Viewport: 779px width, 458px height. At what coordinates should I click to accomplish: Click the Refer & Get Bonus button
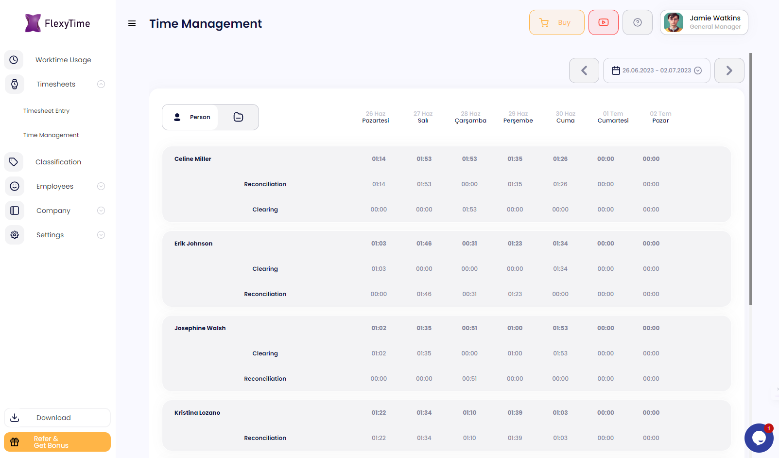[x=57, y=442]
